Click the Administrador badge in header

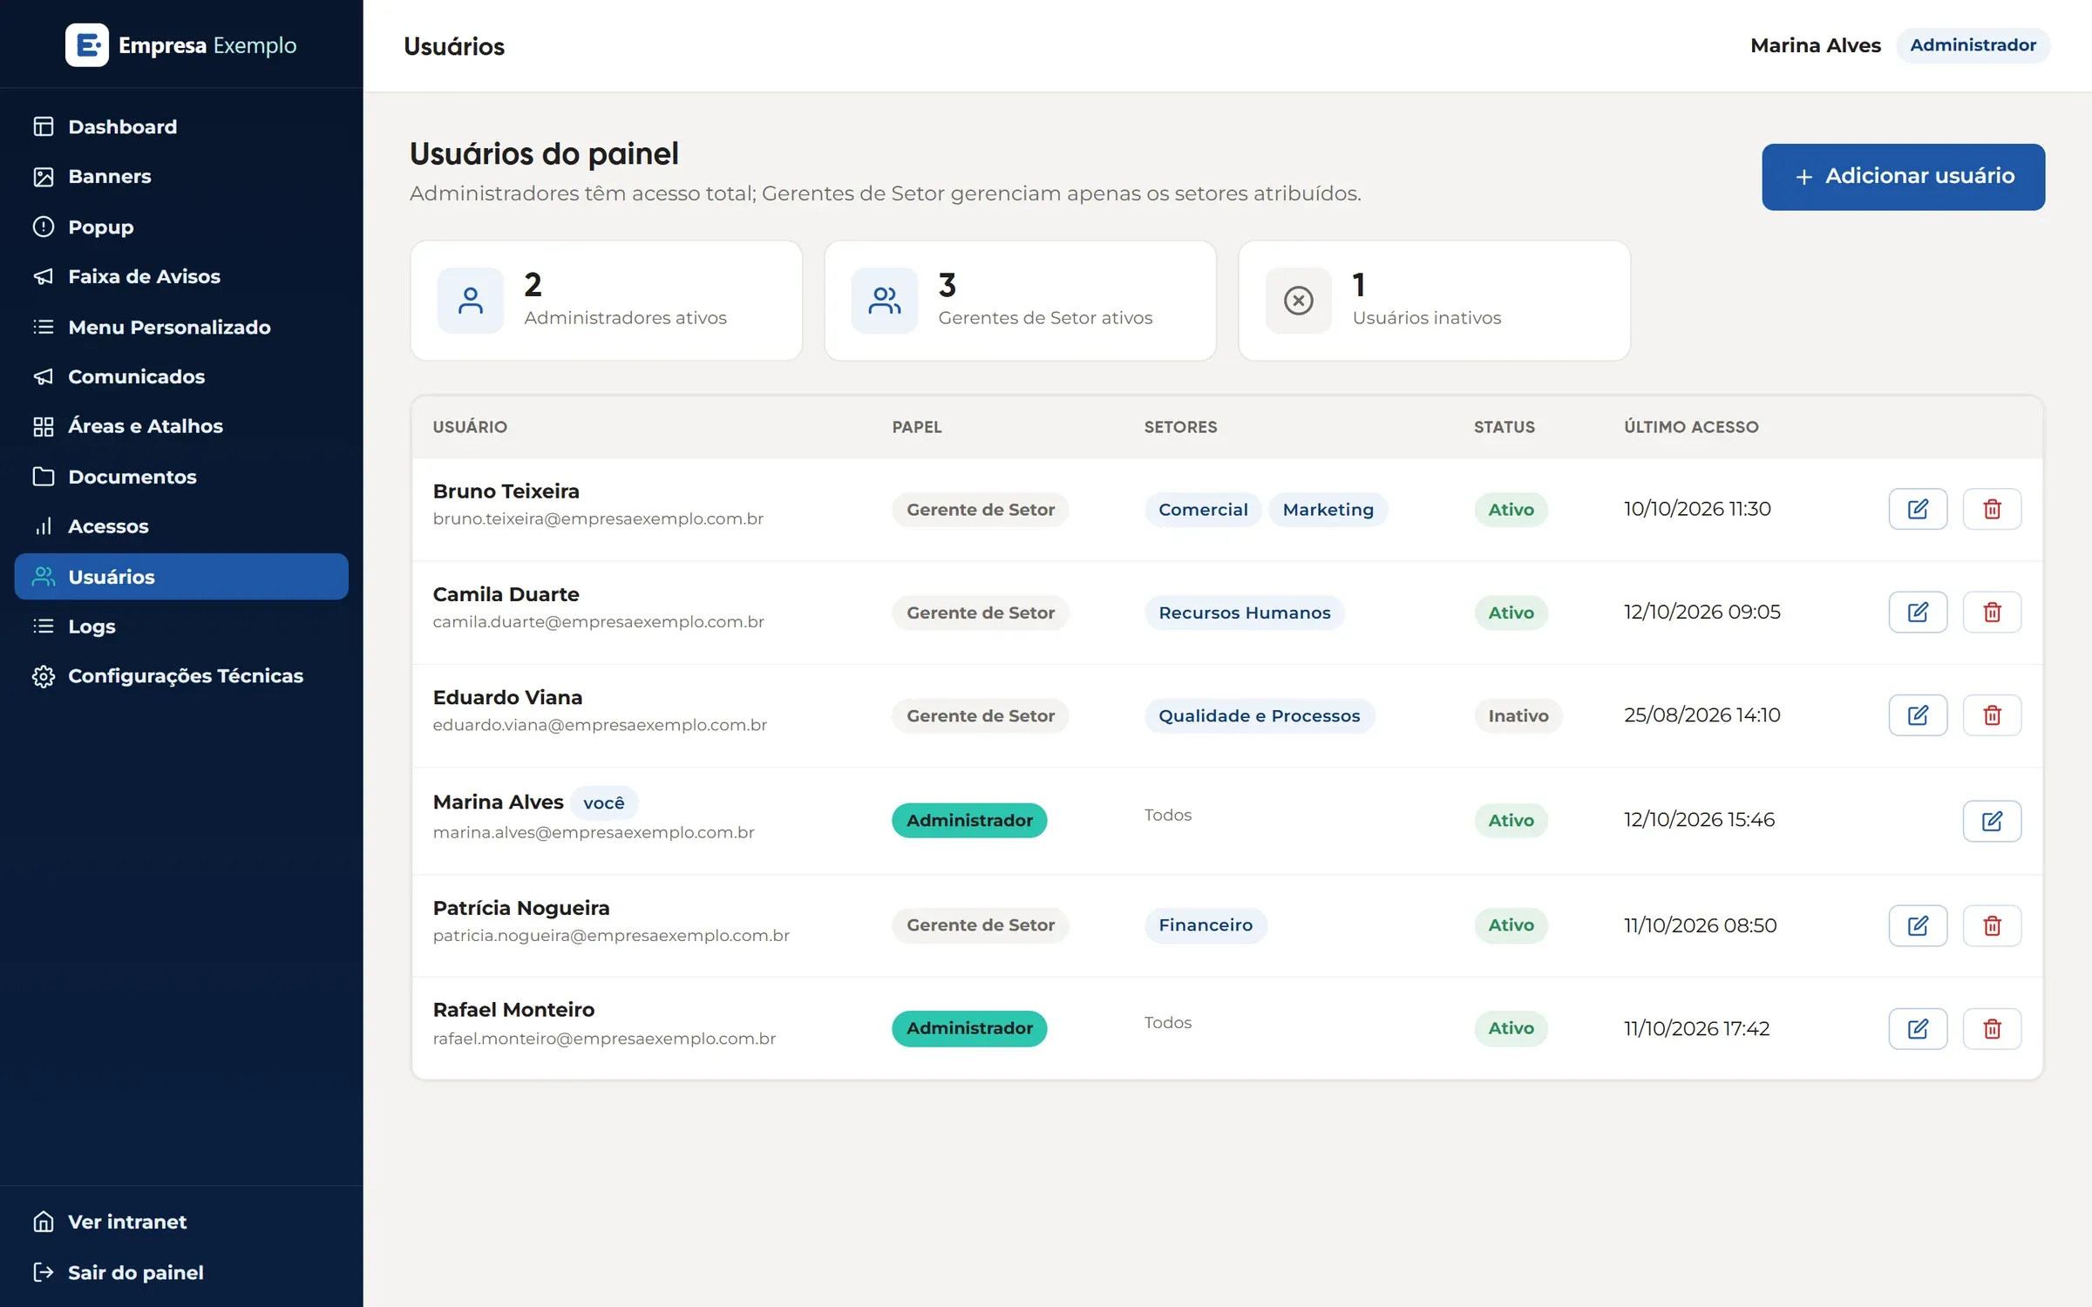(x=1973, y=45)
